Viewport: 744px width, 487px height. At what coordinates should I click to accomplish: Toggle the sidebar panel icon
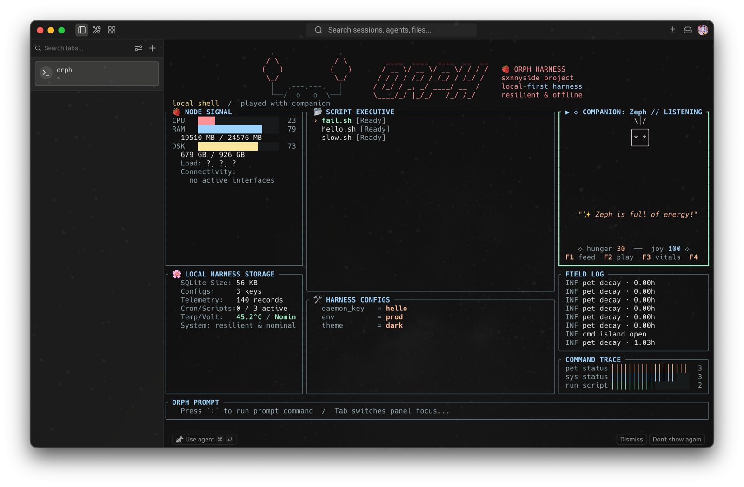[x=82, y=30]
